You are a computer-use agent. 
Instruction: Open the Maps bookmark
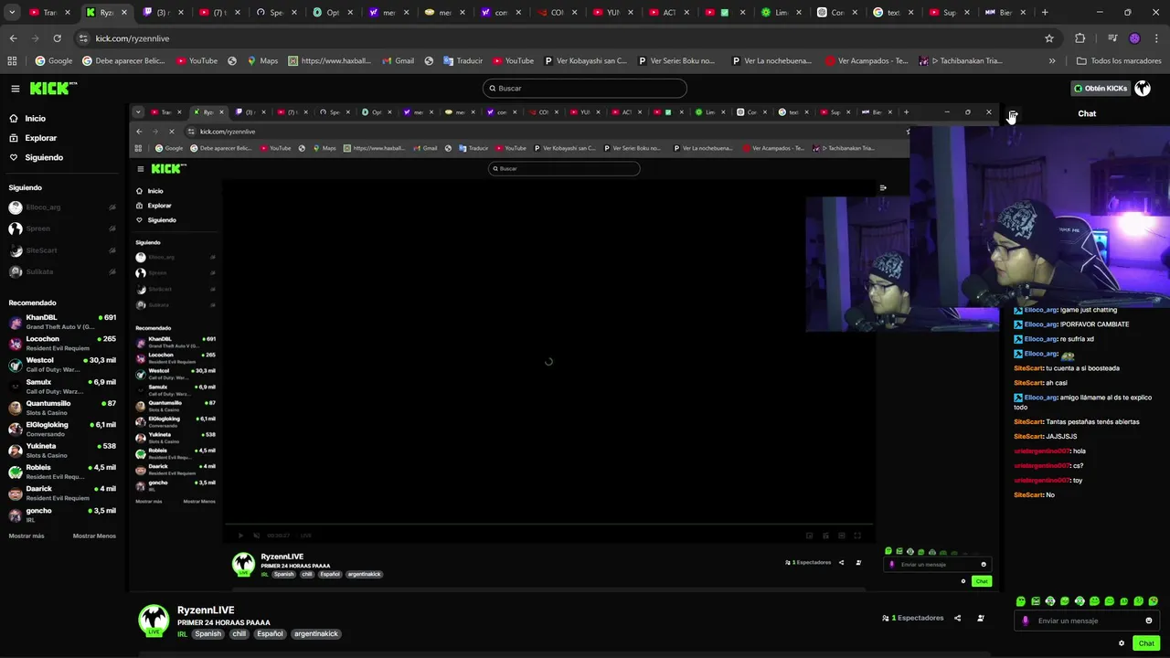point(261,61)
